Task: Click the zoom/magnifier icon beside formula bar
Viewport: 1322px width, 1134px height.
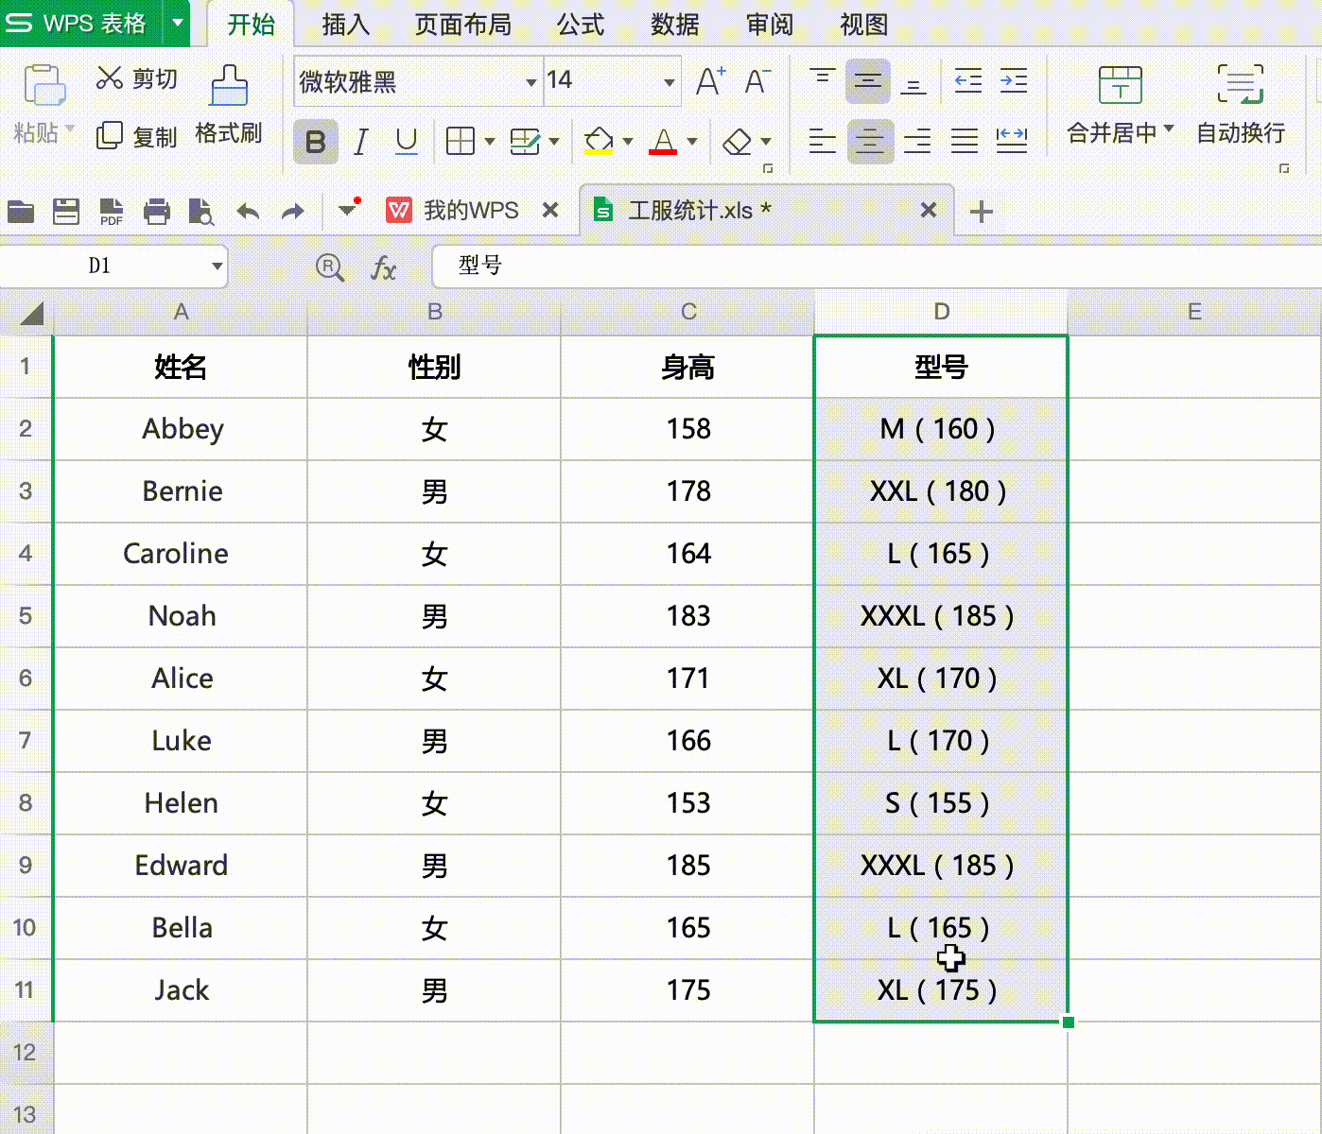Action: tap(328, 267)
